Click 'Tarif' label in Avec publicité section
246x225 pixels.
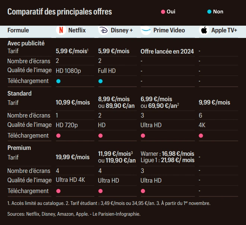pyautogui.click(x=13, y=51)
